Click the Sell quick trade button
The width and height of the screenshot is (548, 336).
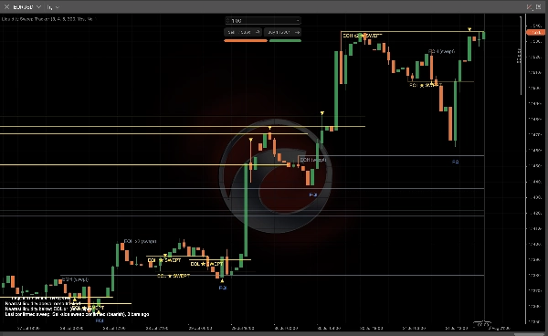tap(243, 32)
